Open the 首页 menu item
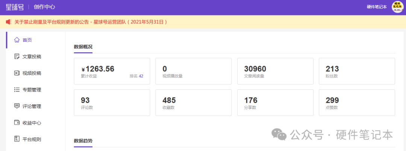406x151 pixels. [27, 40]
